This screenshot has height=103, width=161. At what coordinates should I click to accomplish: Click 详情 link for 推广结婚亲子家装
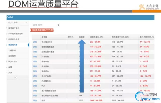pos(35,91)
